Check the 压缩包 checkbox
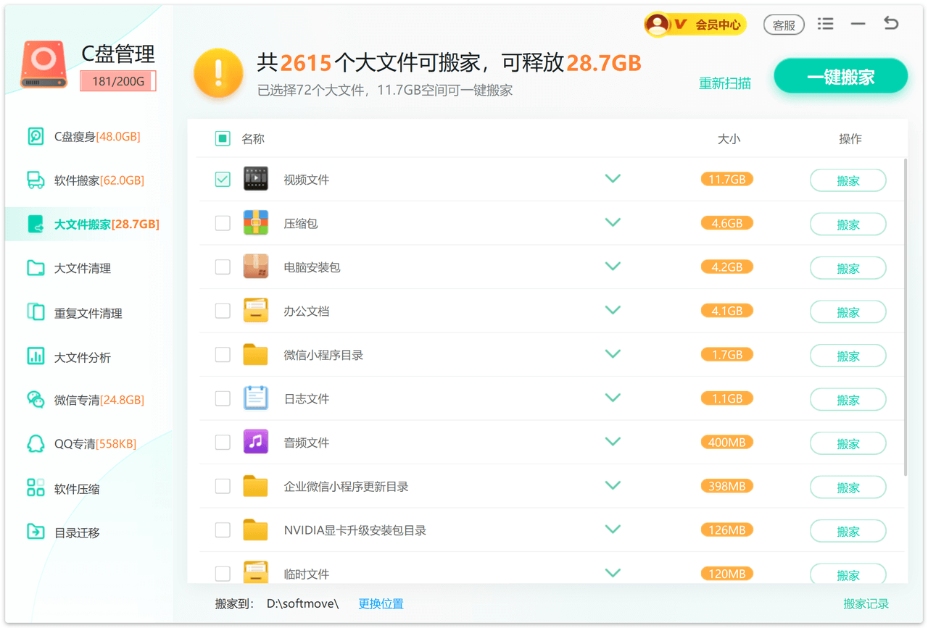Viewport: 928px width, 628px height. point(223,223)
